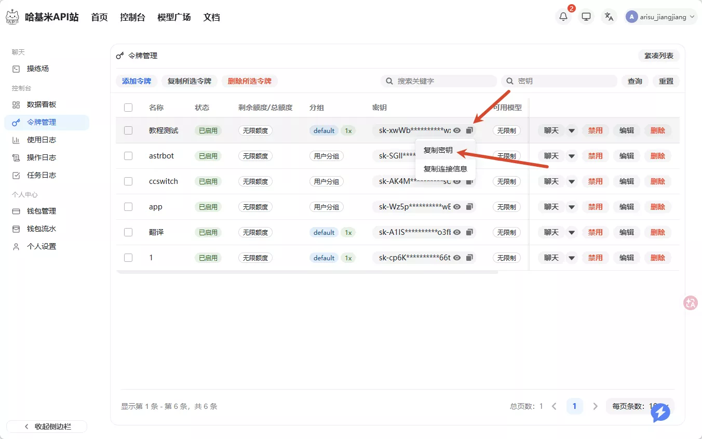Tick the checkbox for ccswitch token
The height and width of the screenshot is (439, 702).
(128, 181)
